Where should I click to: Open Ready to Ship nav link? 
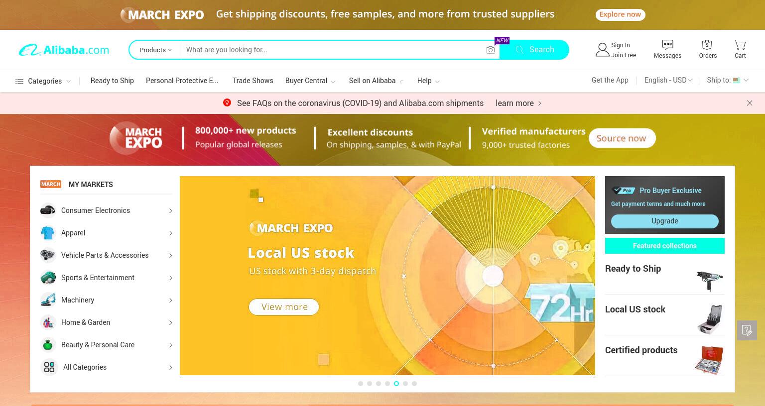112,81
